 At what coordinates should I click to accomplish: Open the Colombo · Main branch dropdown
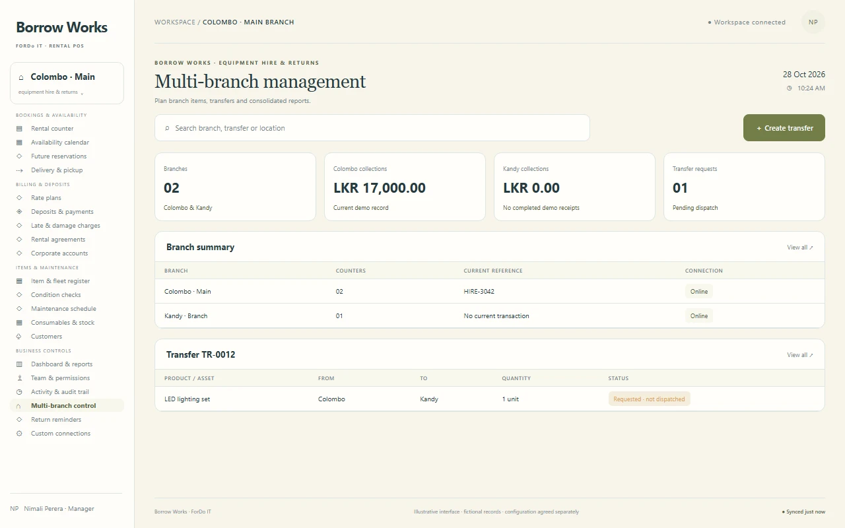(67, 83)
